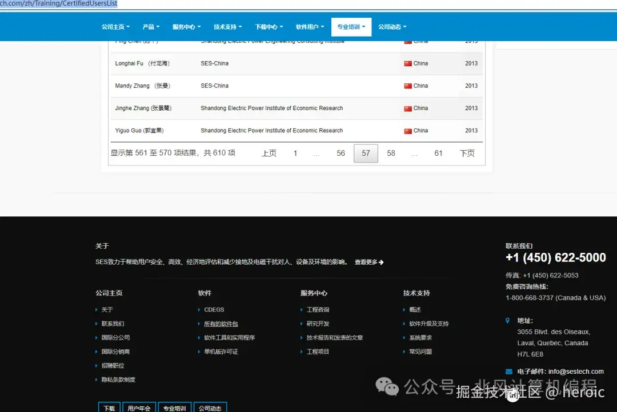Select page 58 in the pagination control
617x412 pixels.
click(x=391, y=153)
